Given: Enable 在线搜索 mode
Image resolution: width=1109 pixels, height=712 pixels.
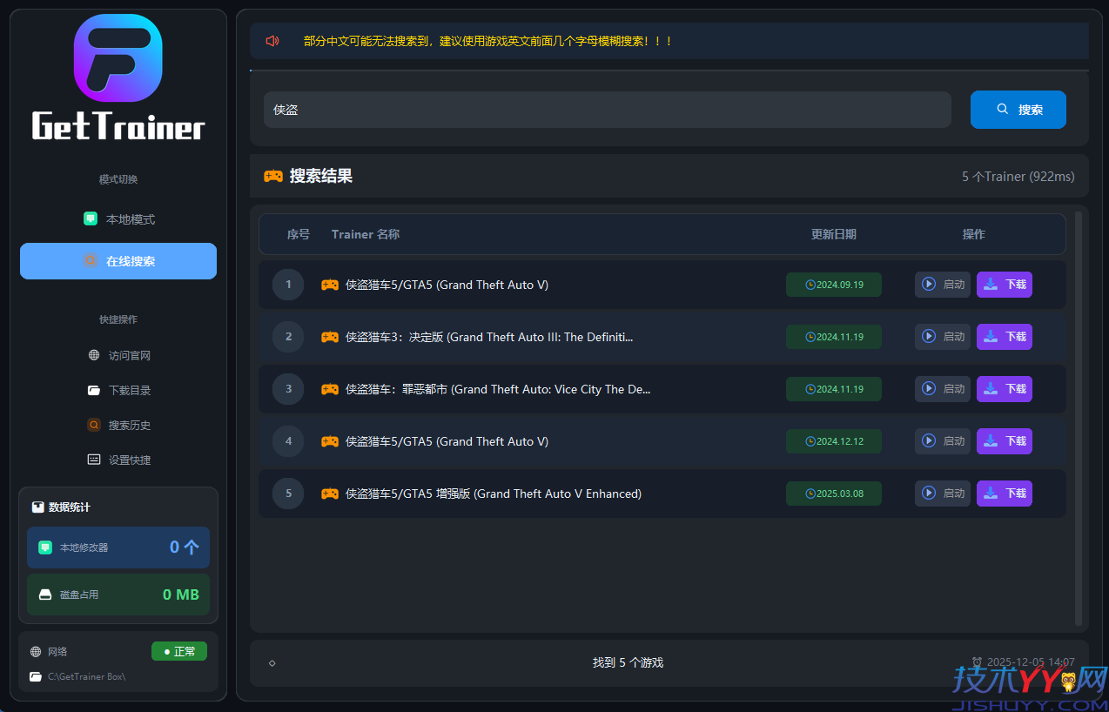Looking at the screenshot, I should point(118,261).
